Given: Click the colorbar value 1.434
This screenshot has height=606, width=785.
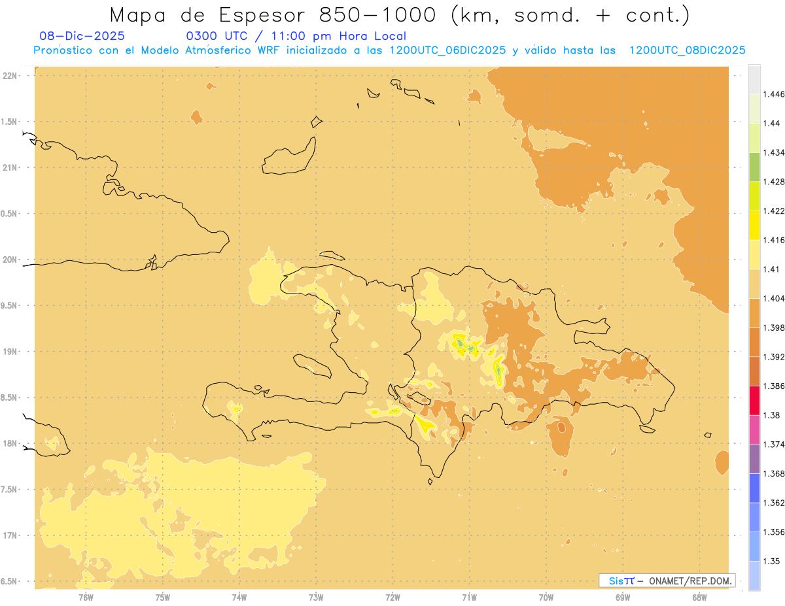Looking at the screenshot, I should (774, 152).
